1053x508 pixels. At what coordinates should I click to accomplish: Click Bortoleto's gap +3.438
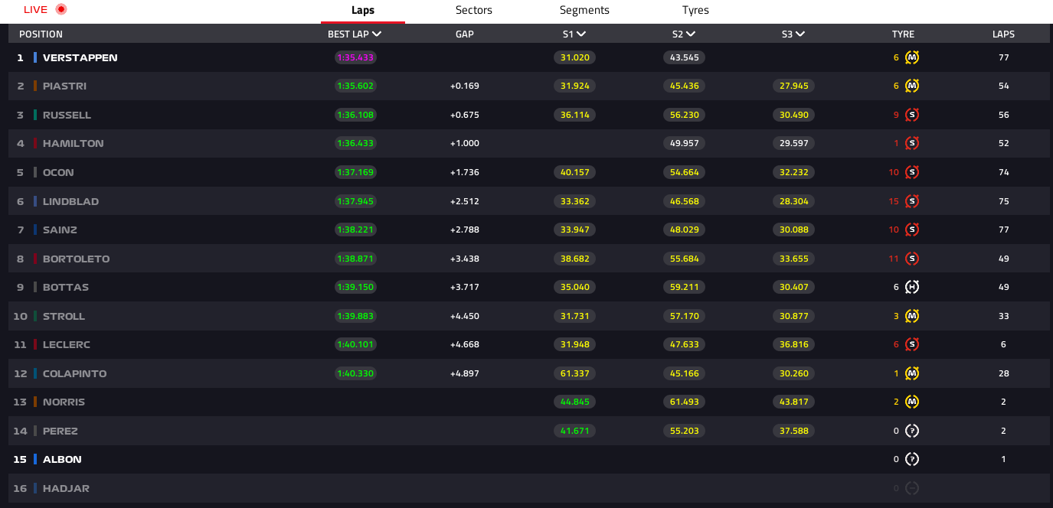click(465, 259)
